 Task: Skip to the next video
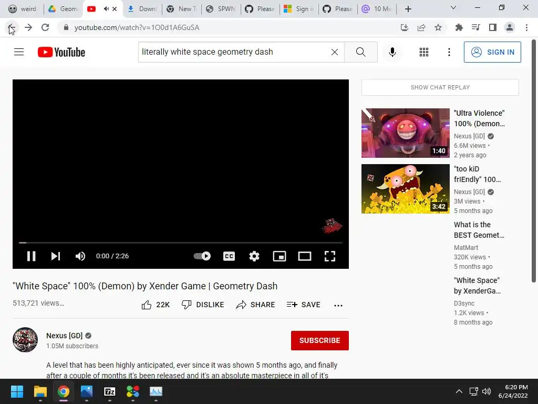[56, 256]
